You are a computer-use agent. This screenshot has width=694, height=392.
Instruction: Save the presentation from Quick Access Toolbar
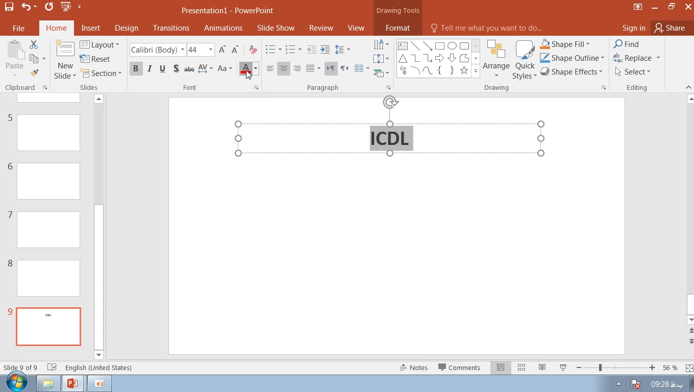click(x=9, y=7)
